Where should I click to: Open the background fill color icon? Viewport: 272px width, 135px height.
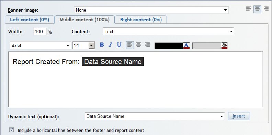(x=225, y=46)
